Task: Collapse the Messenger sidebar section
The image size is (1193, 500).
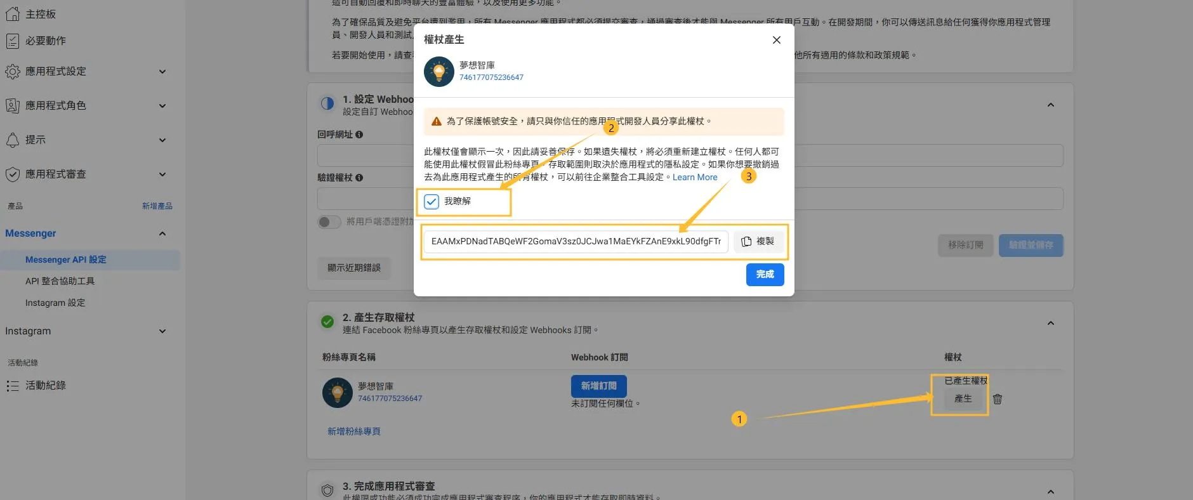Action: 162,234
